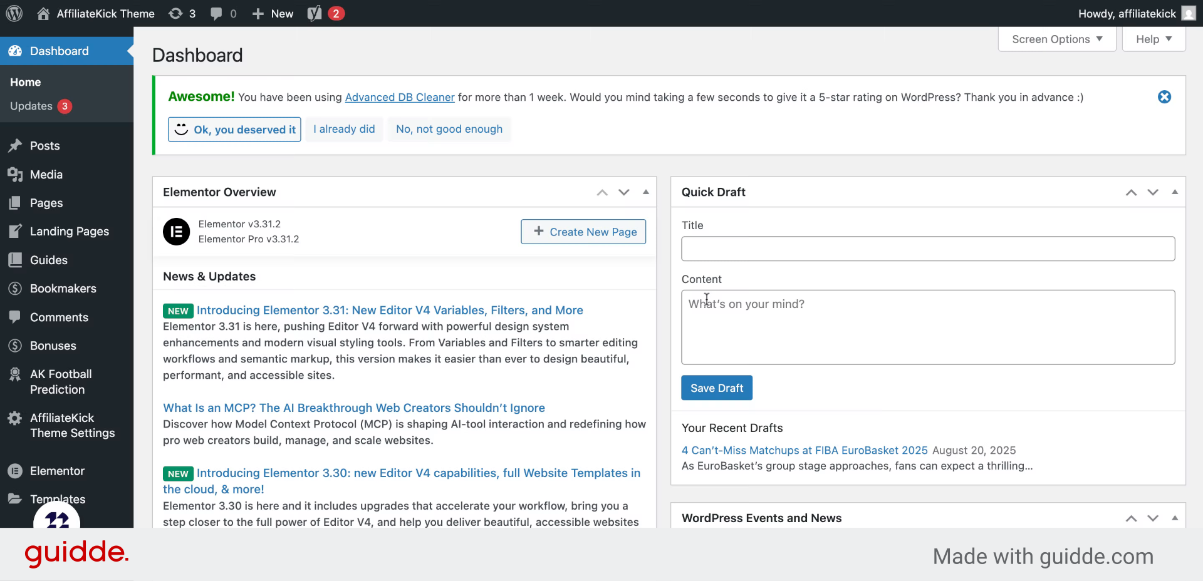Go to Updates submenu item
Viewport: 1203px width, 581px height.
pyautogui.click(x=31, y=106)
